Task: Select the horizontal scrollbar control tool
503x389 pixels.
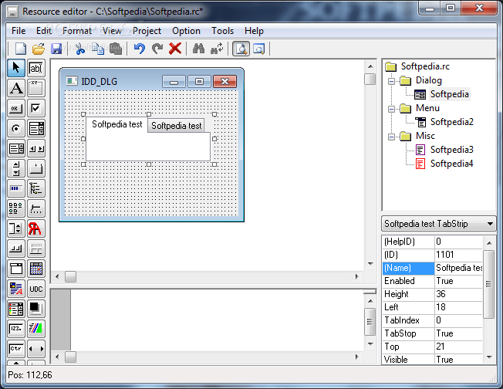Action: tap(36, 148)
